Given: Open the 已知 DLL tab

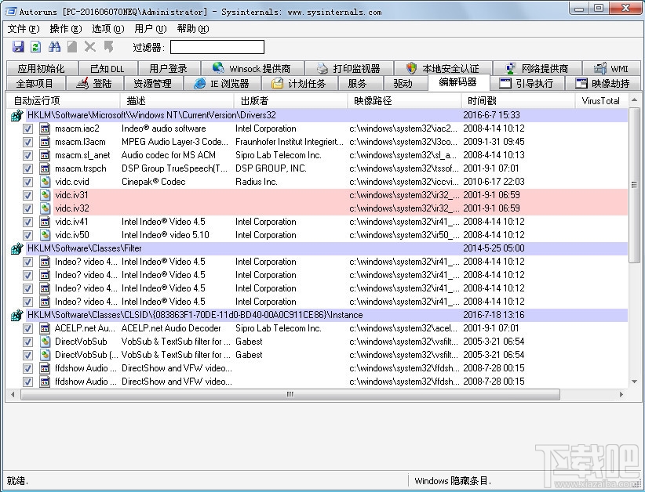Looking at the screenshot, I should tap(107, 68).
